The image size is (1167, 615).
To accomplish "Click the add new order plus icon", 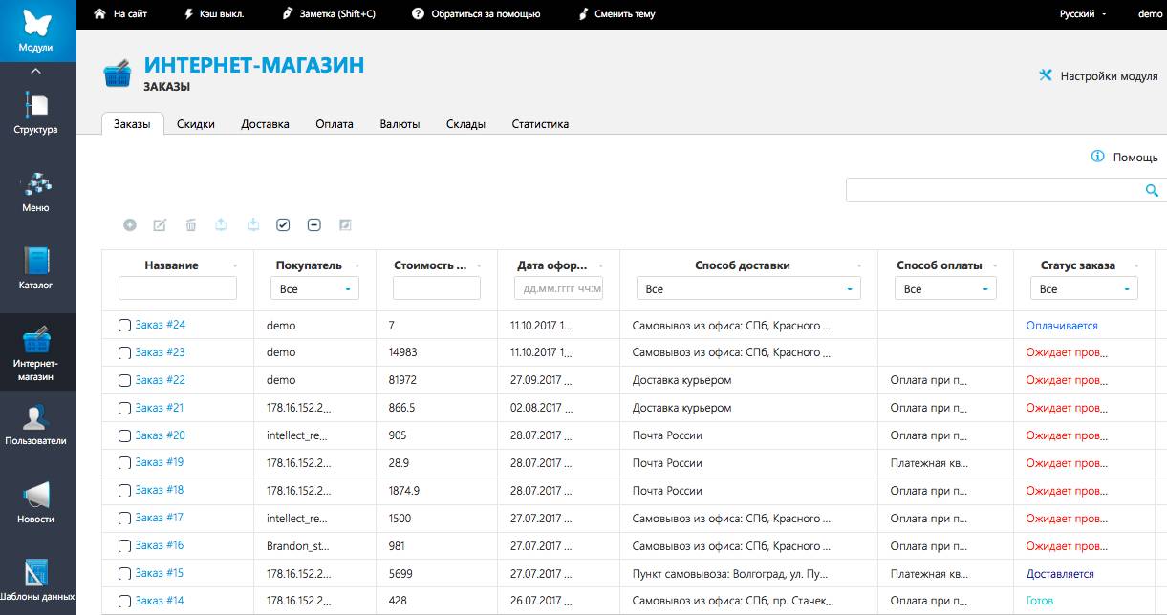I will [130, 225].
